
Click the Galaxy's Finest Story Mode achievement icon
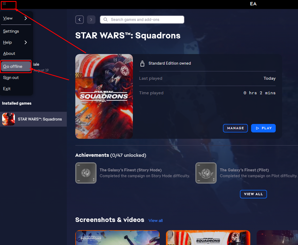point(86,173)
